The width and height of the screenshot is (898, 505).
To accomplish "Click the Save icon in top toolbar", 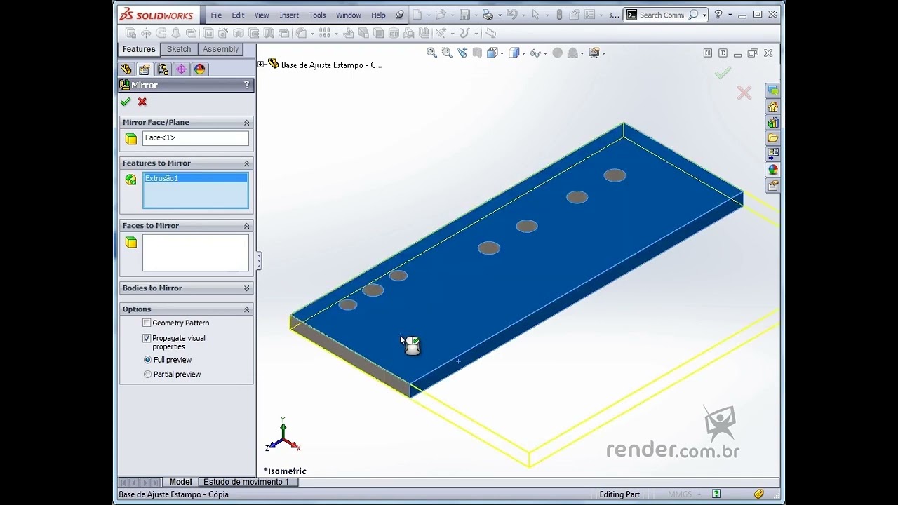I will [x=464, y=15].
